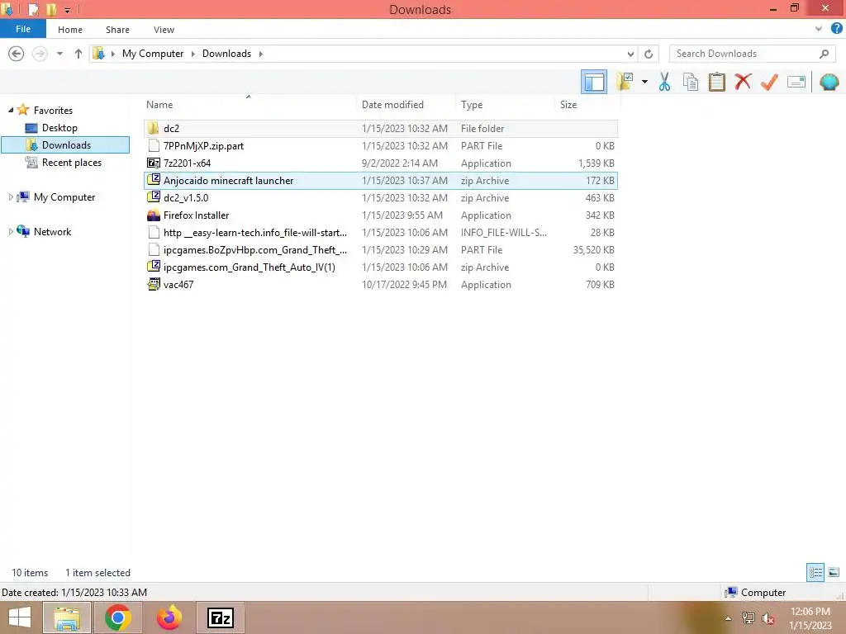Switch to large icons view button

[x=834, y=572]
